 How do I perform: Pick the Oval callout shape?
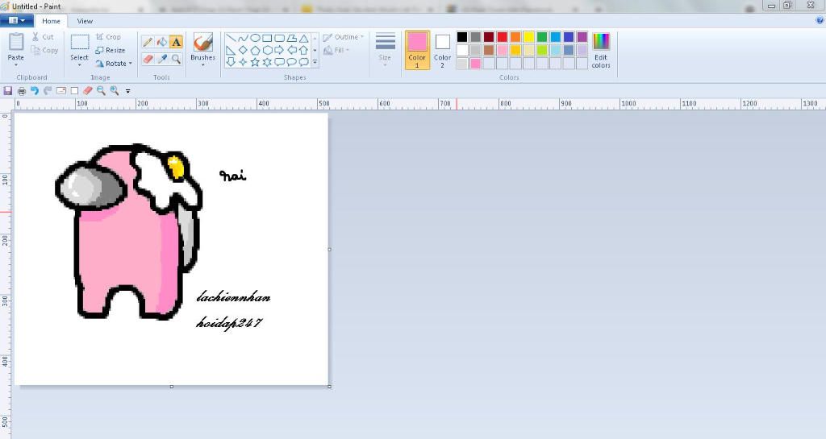(x=291, y=62)
